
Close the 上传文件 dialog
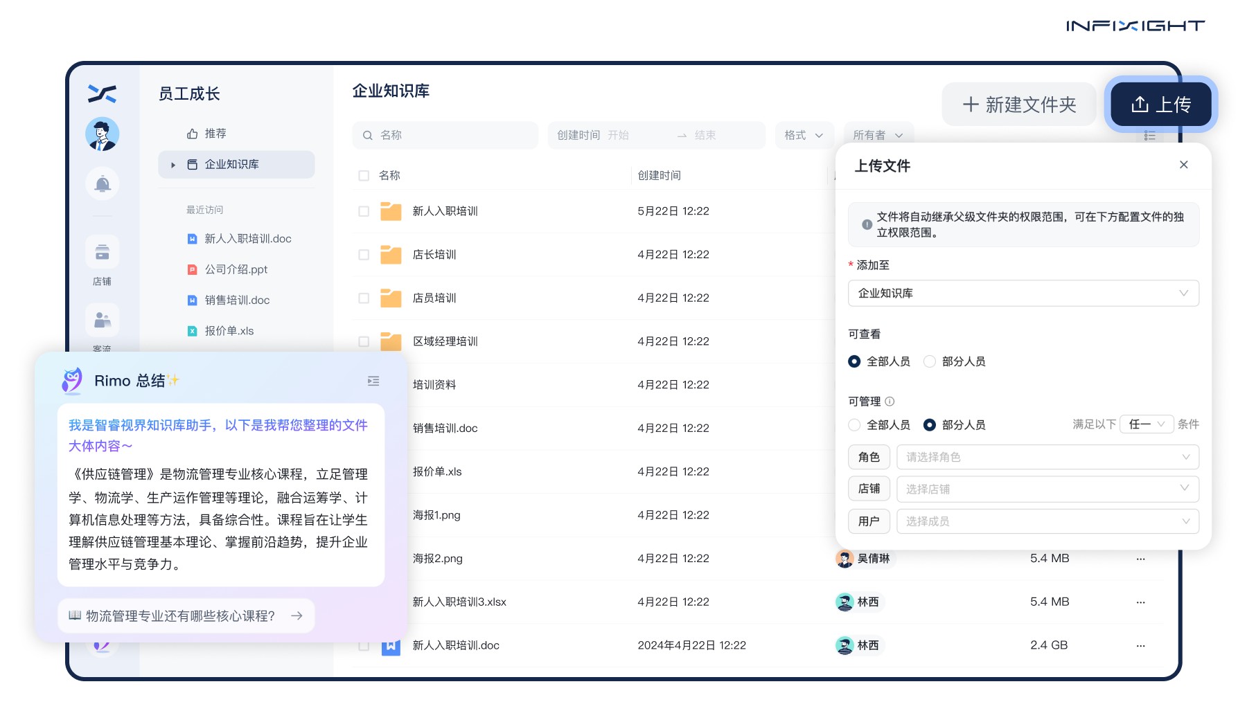click(x=1184, y=165)
